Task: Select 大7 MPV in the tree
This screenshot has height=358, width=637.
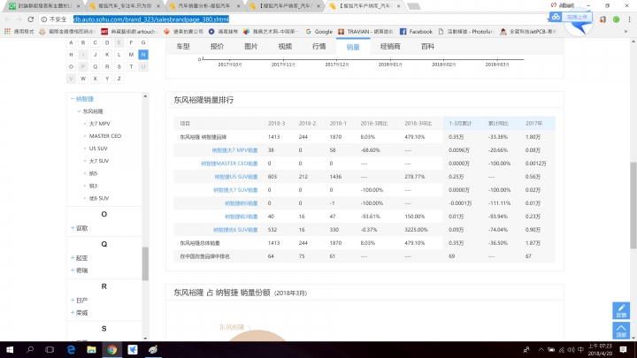Action: pyautogui.click(x=99, y=124)
